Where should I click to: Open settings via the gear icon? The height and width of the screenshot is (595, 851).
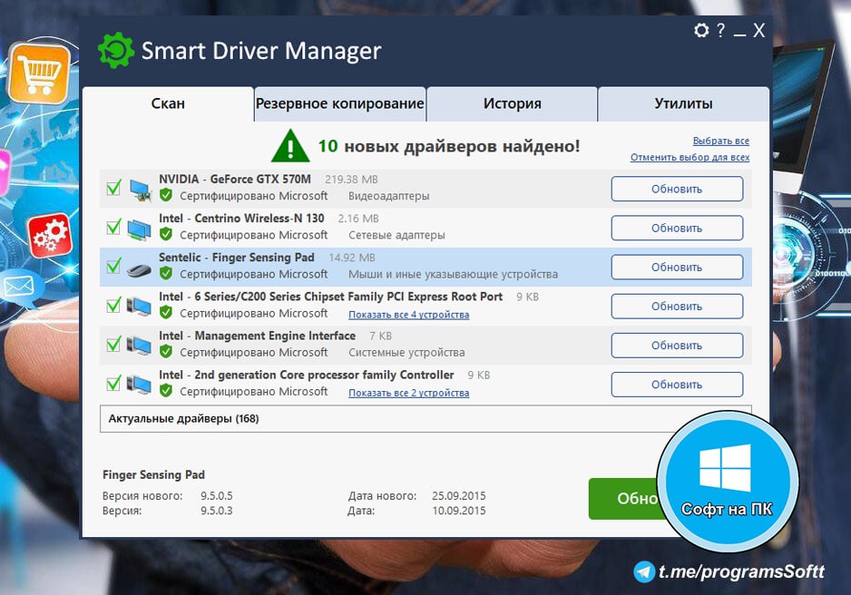tap(701, 30)
